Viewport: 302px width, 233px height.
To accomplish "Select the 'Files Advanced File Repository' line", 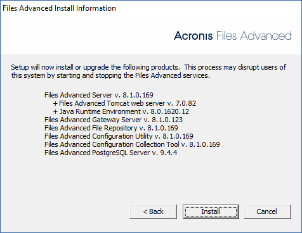I will [111, 128].
